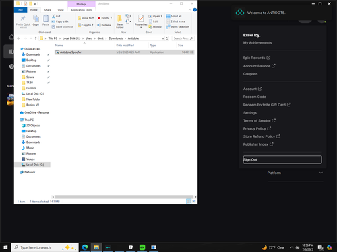Open the Roblox VR folder
This screenshot has width=337, height=252.
[32, 105]
